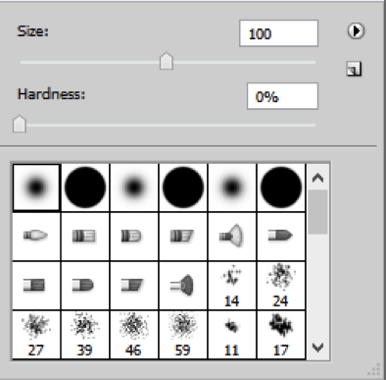Select the spatter brush labeled 24

coord(281,285)
